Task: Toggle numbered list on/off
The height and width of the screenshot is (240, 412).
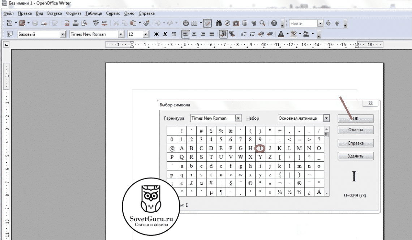Action: (x=244, y=34)
